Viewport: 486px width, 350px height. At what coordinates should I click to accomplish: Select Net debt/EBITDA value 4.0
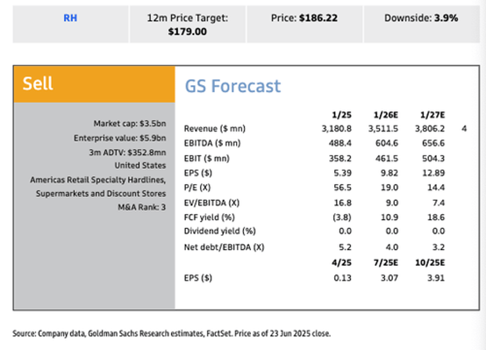[x=392, y=248]
